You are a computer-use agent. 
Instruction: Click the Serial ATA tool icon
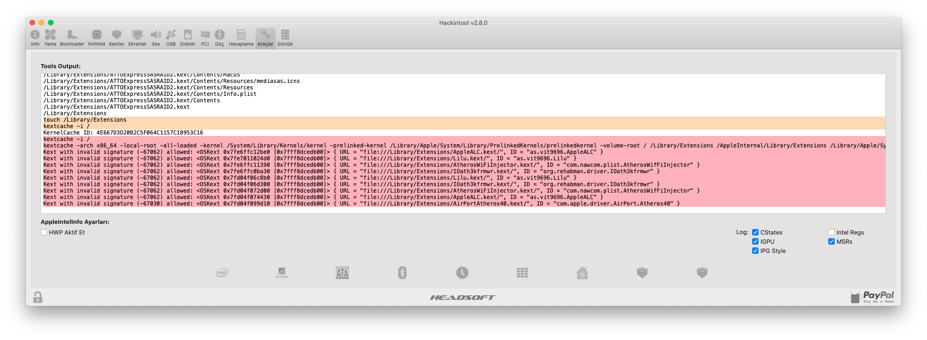tap(342, 273)
